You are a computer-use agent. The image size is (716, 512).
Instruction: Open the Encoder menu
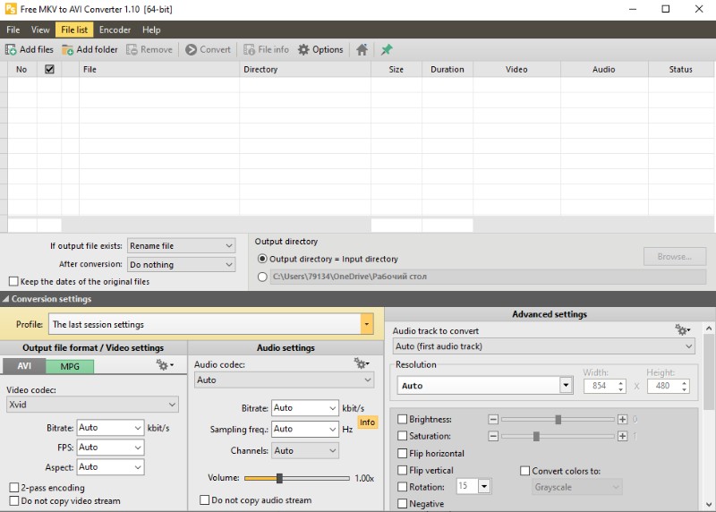click(x=115, y=30)
